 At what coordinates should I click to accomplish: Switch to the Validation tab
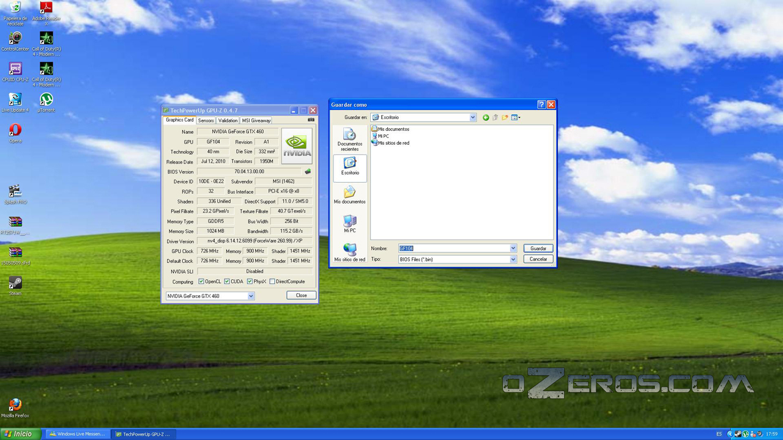click(228, 120)
